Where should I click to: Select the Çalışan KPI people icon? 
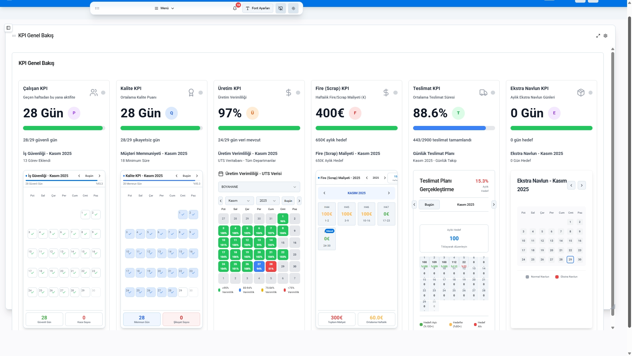pos(93,93)
